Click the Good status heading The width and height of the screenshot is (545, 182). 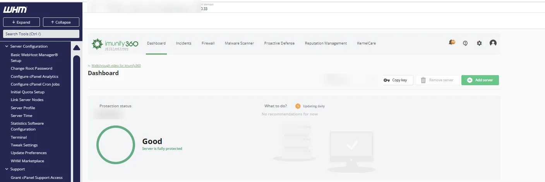(152, 141)
